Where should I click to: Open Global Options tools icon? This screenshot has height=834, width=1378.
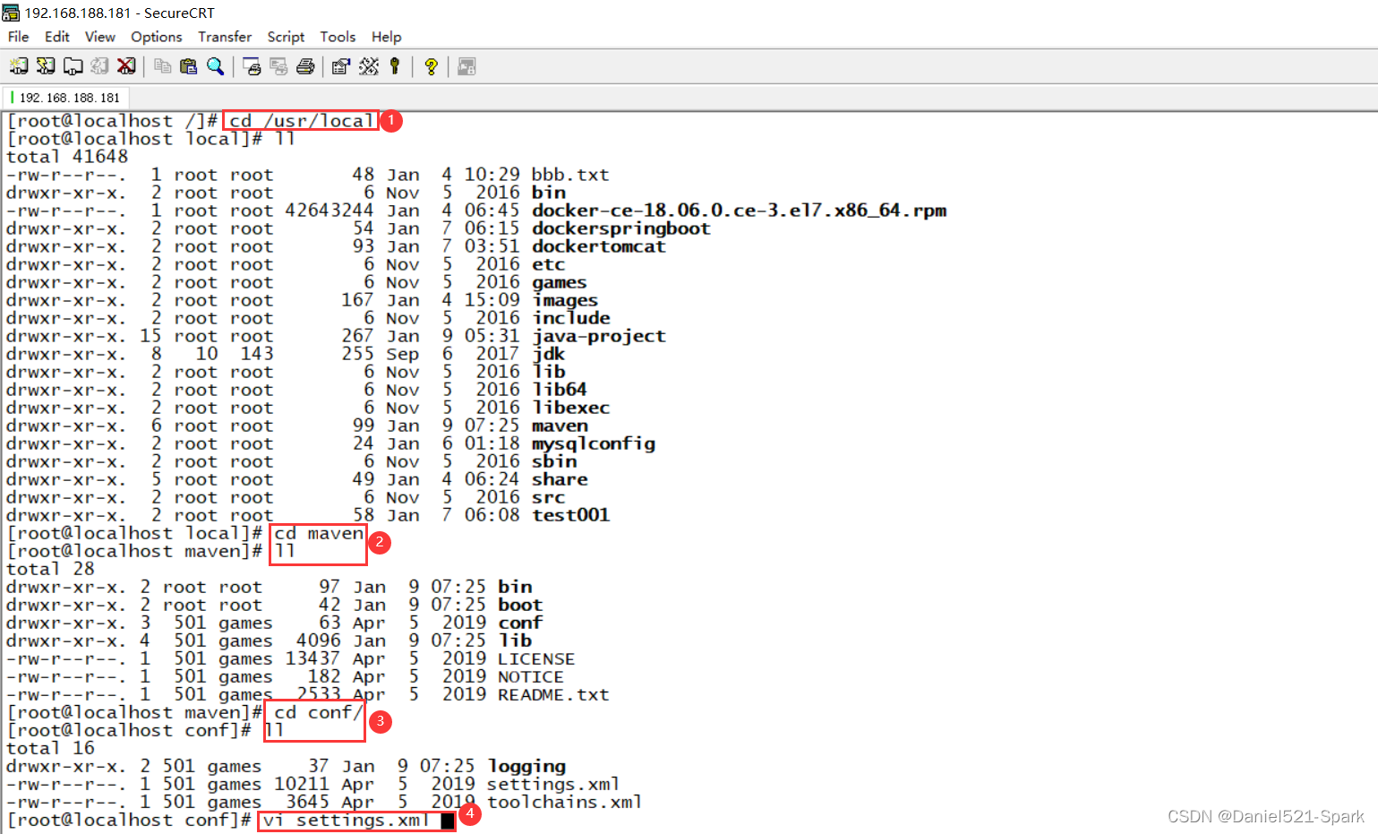[x=369, y=66]
